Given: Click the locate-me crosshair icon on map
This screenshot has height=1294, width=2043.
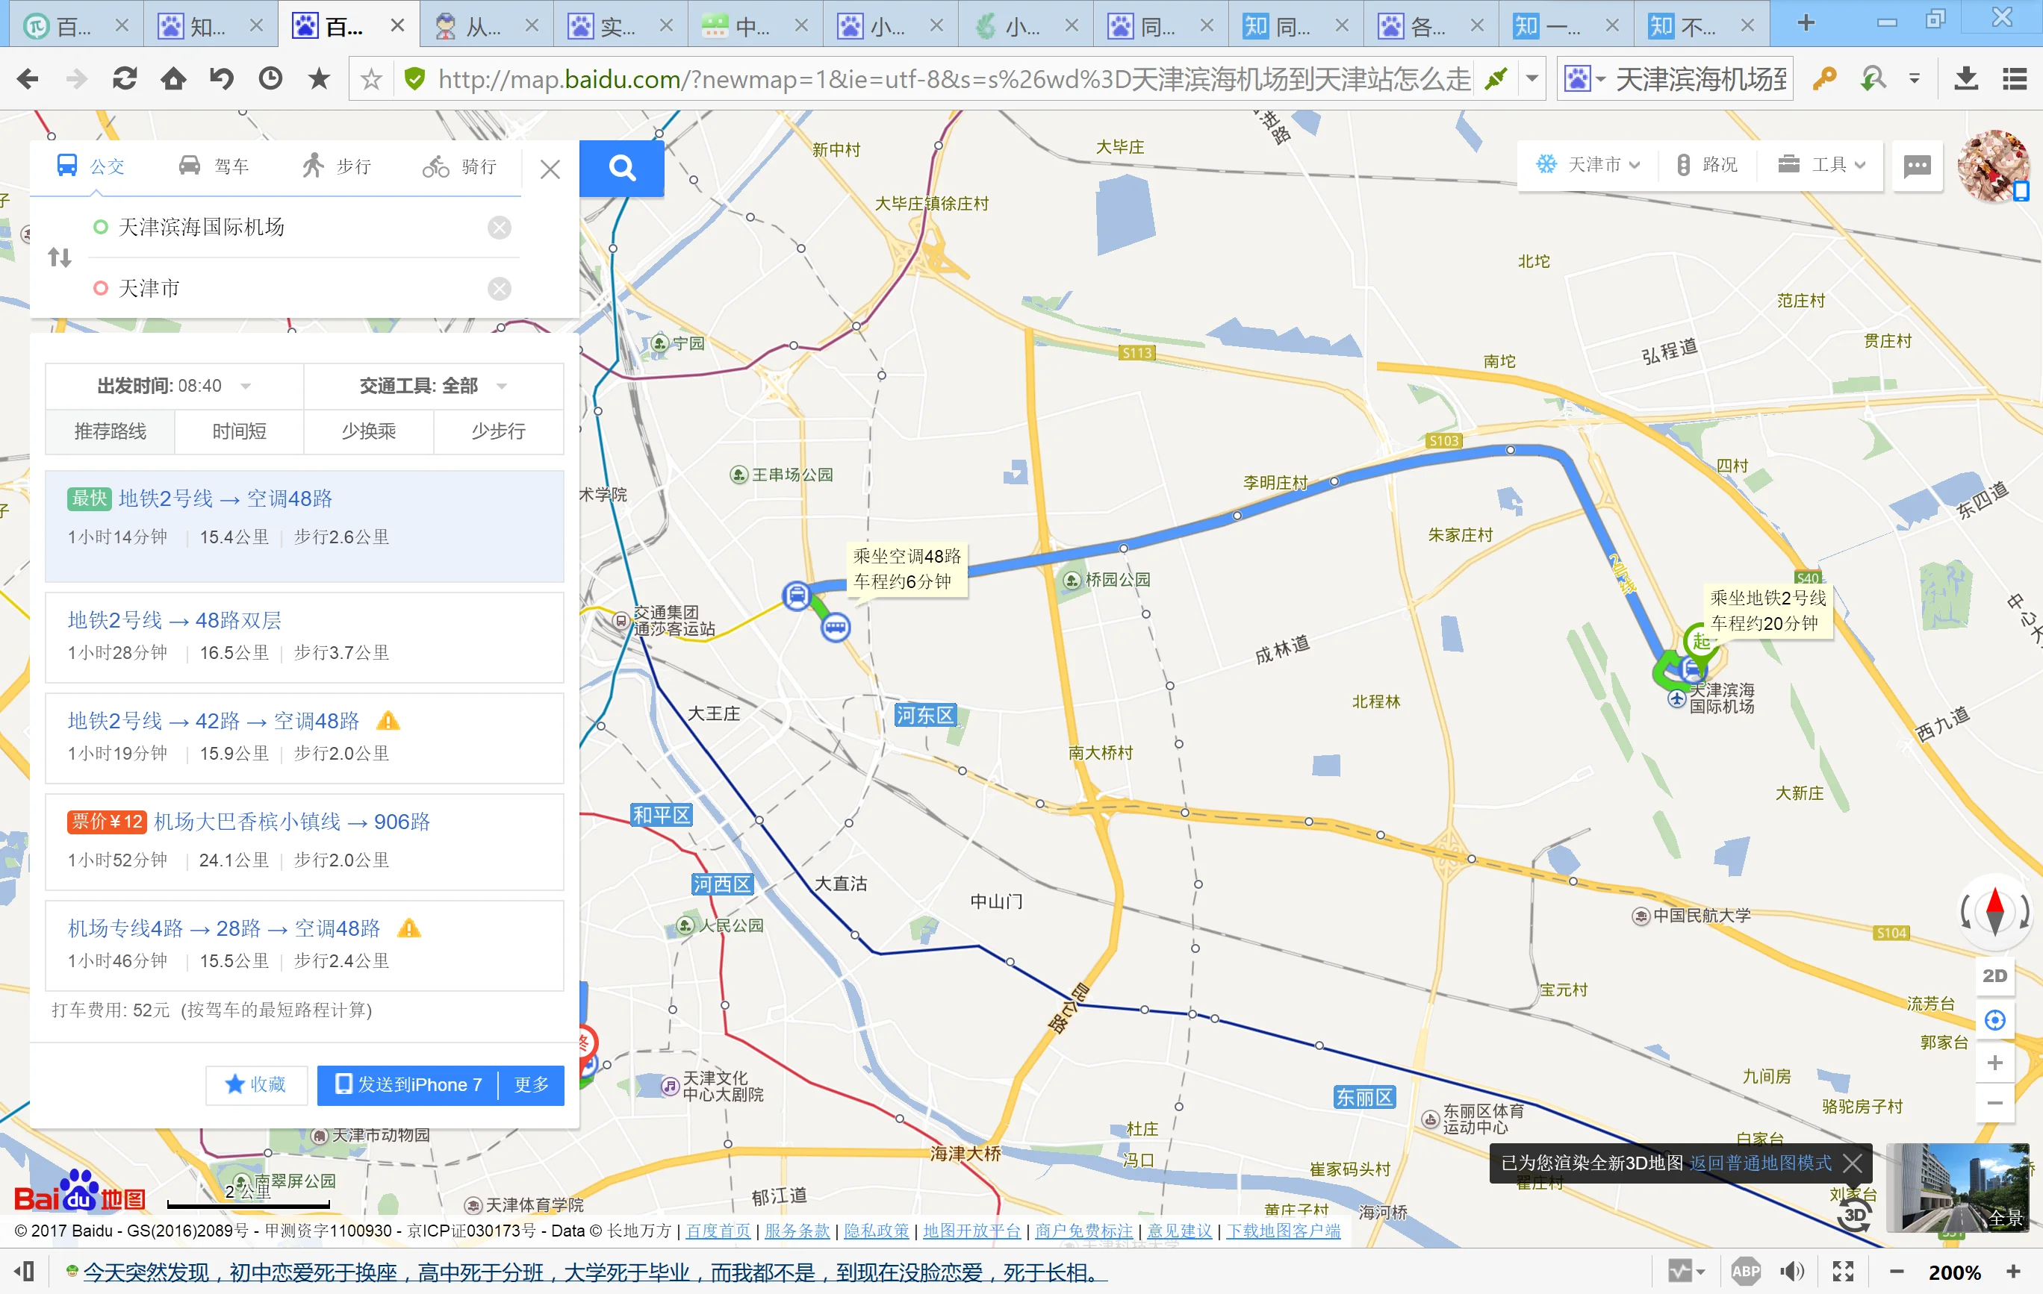Looking at the screenshot, I should click(1995, 1019).
